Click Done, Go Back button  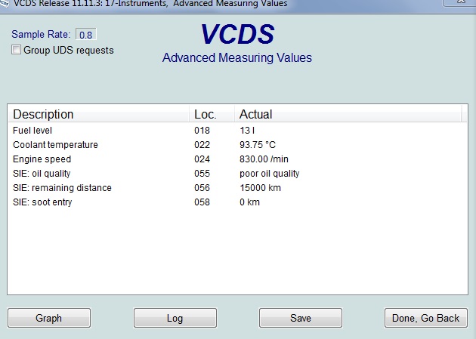(x=426, y=318)
